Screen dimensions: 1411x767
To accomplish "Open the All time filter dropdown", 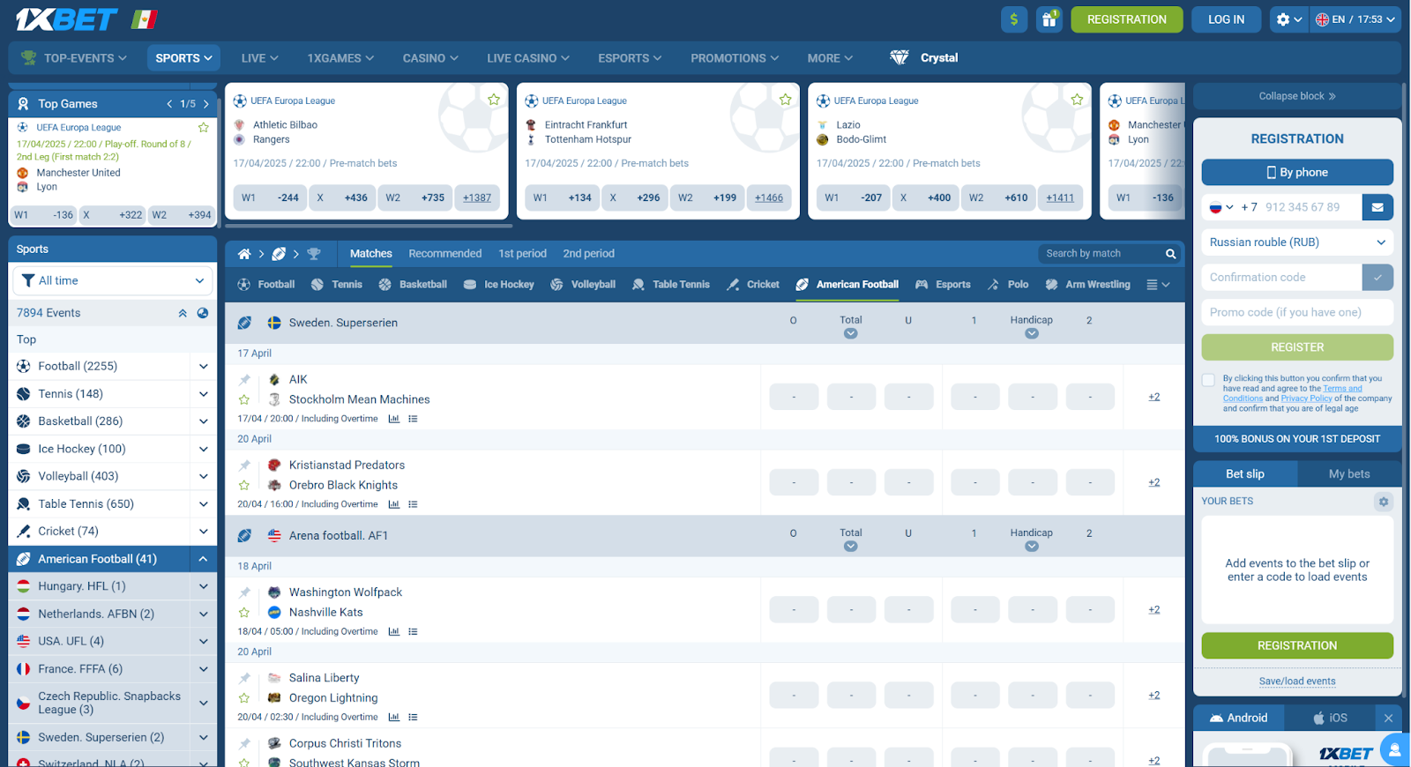I will (113, 280).
